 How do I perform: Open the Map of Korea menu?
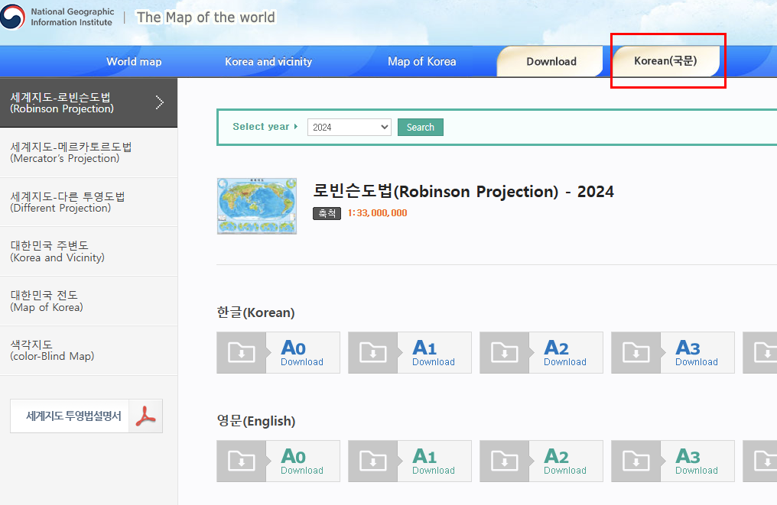(421, 62)
